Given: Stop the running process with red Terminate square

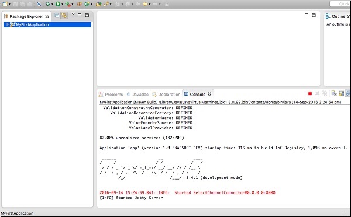Looking at the screenshot, I should (x=310, y=93).
